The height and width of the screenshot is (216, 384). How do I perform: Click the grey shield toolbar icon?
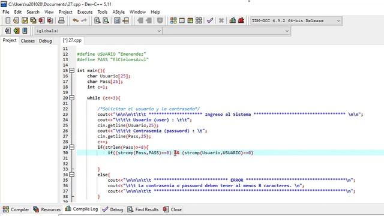pos(160,20)
